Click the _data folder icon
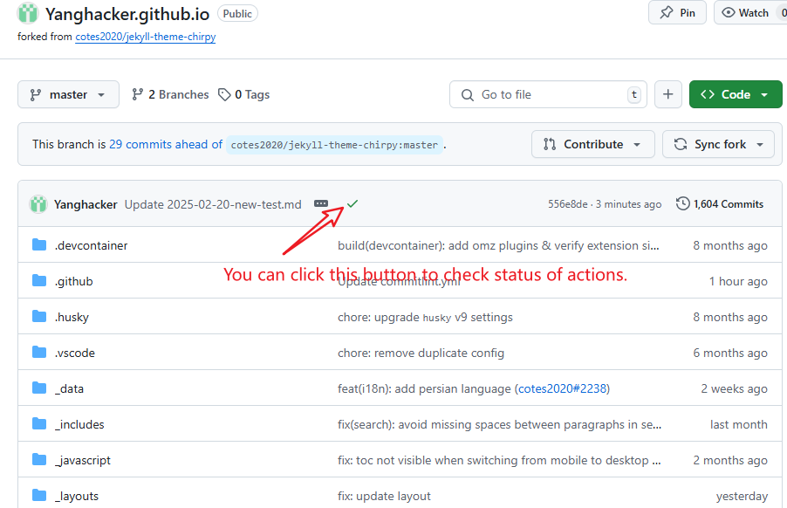This screenshot has width=787, height=508. coord(39,388)
